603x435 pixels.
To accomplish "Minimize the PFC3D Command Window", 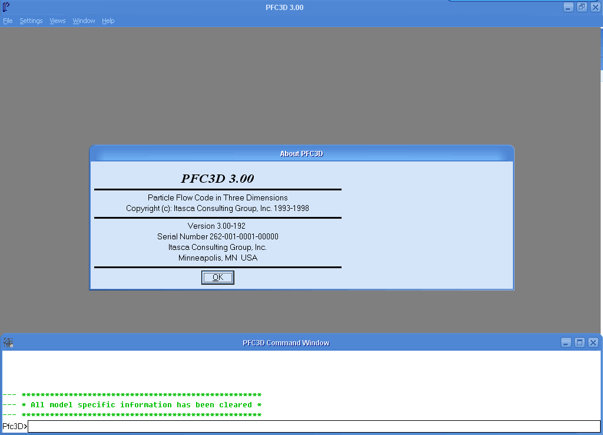I will pyautogui.click(x=566, y=342).
